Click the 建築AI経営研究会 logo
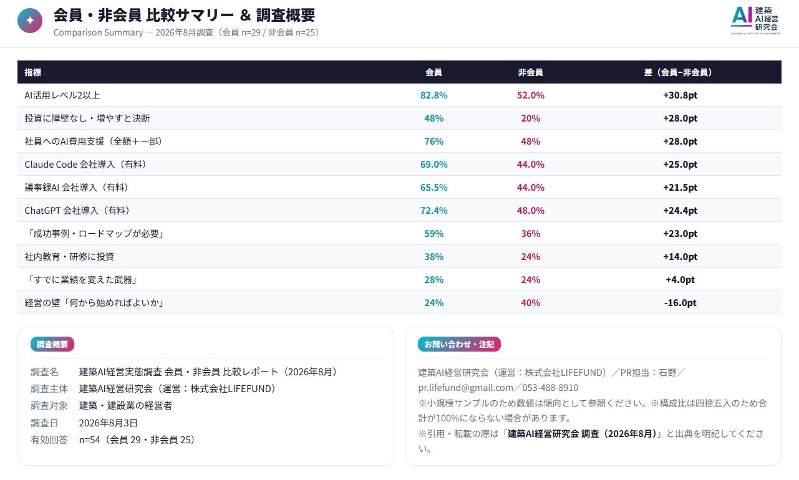The image size is (799, 480). point(755,20)
